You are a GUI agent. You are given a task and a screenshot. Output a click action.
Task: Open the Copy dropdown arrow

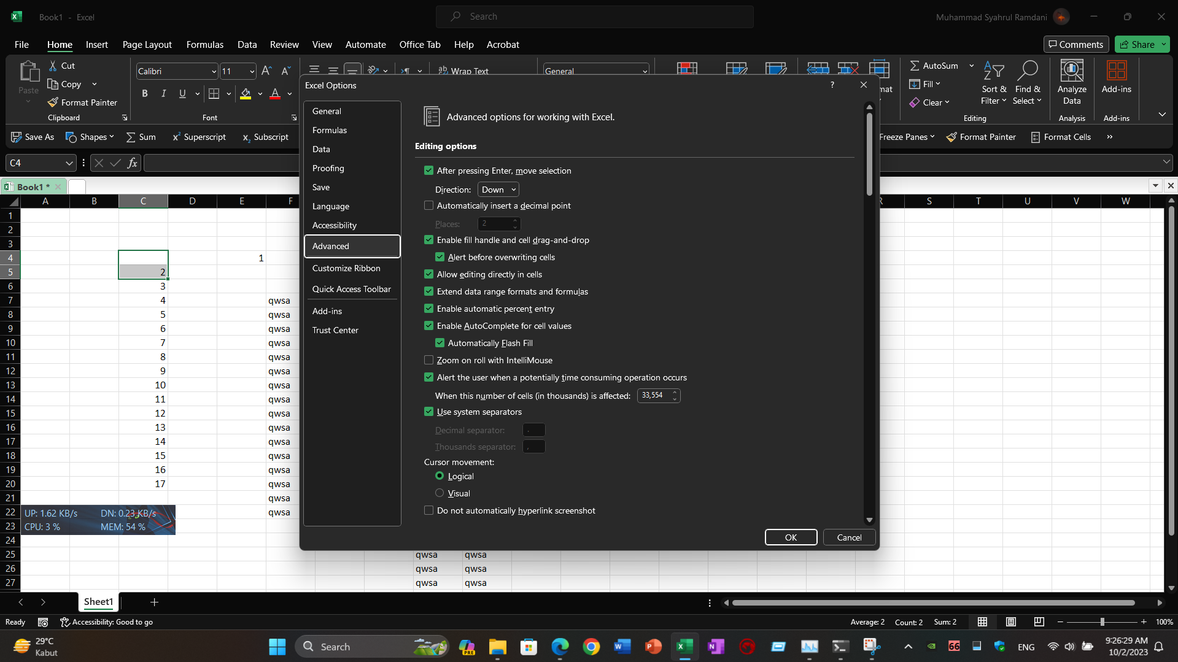pyautogui.click(x=94, y=84)
